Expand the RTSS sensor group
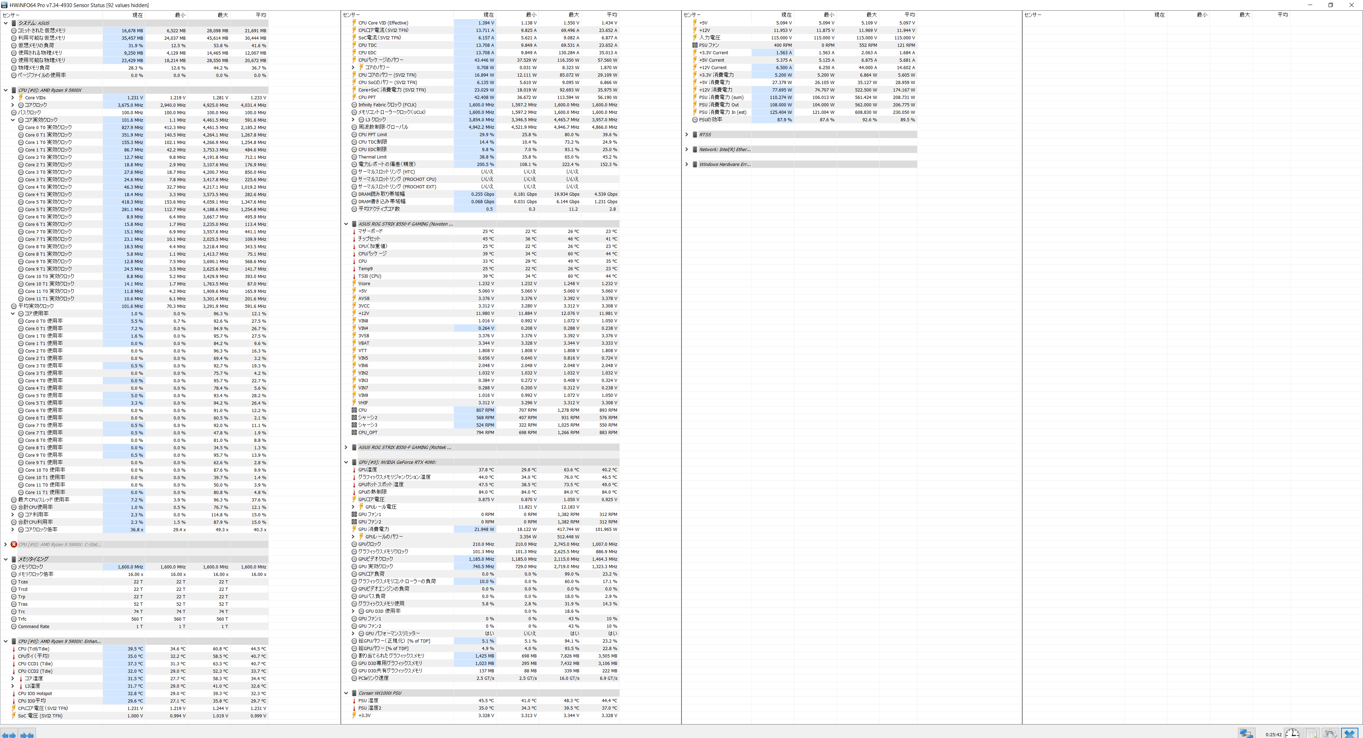The width and height of the screenshot is (1363, 738). click(x=687, y=135)
